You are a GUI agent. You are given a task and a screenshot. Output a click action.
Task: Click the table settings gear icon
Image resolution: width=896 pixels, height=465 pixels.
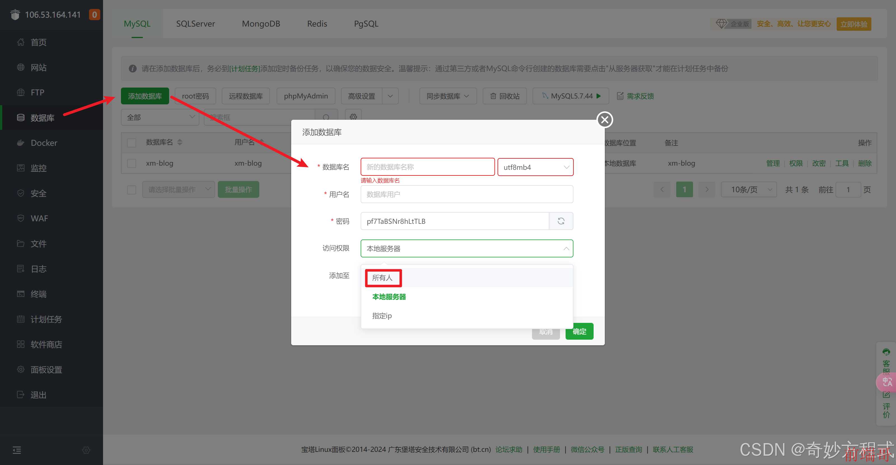(x=353, y=117)
